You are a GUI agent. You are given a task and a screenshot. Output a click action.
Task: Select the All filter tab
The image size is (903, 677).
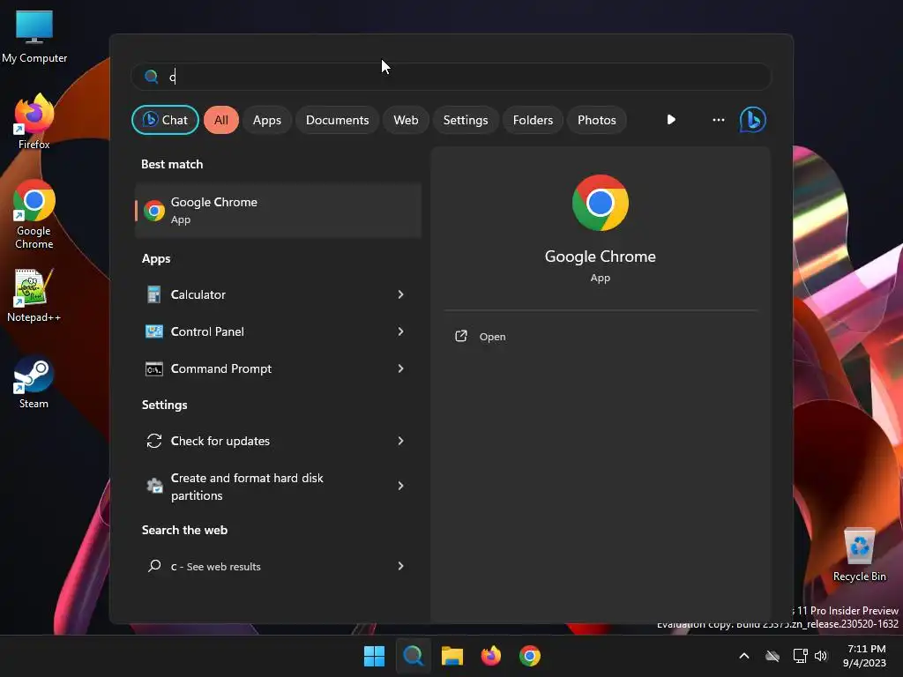coord(221,120)
